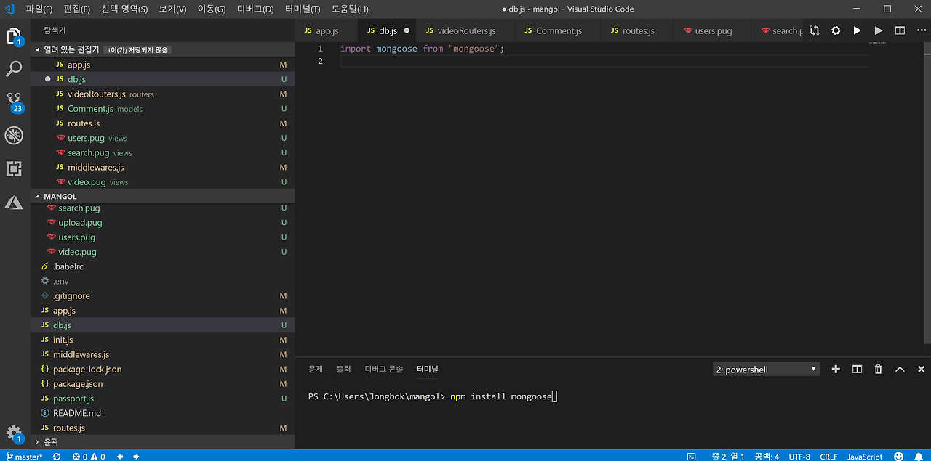The height and width of the screenshot is (461, 931).
Task: Select the powershell terminal dropdown
Action: [766, 369]
